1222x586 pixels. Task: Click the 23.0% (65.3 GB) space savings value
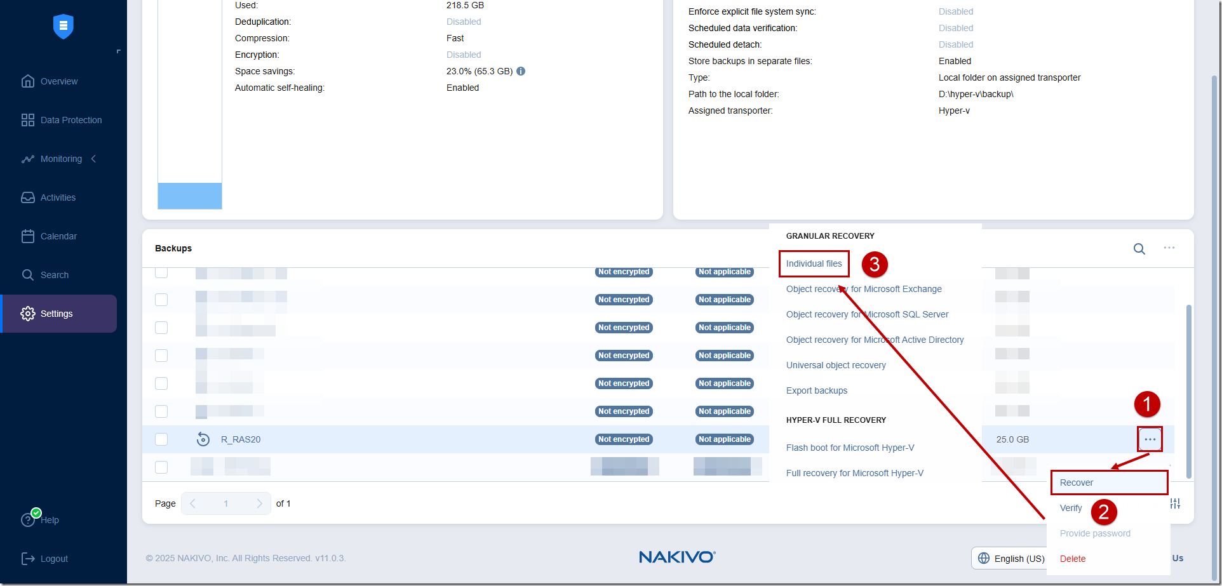coord(480,71)
